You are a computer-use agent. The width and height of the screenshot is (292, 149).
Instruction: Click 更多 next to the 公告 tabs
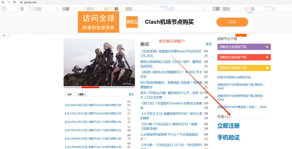(132, 94)
